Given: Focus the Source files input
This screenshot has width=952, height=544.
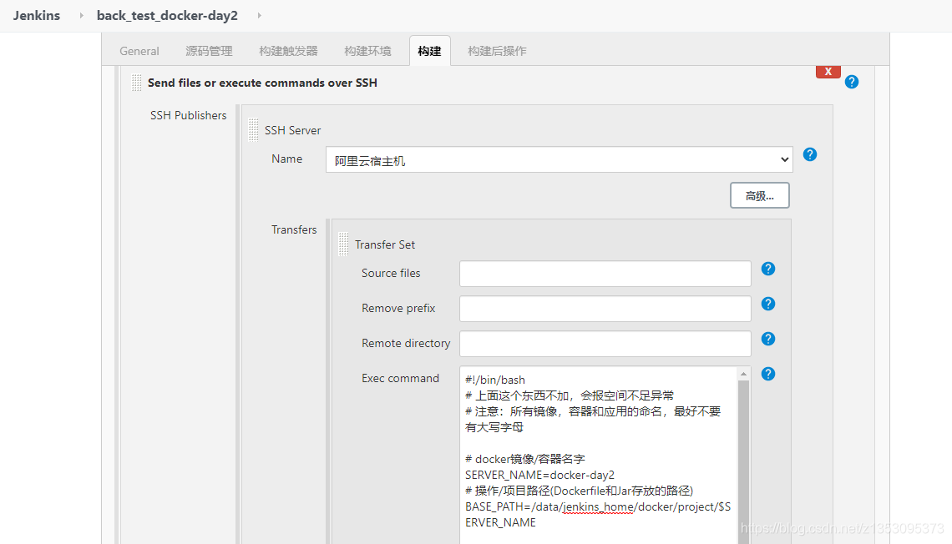Looking at the screenshot, I should coord(605,274).
